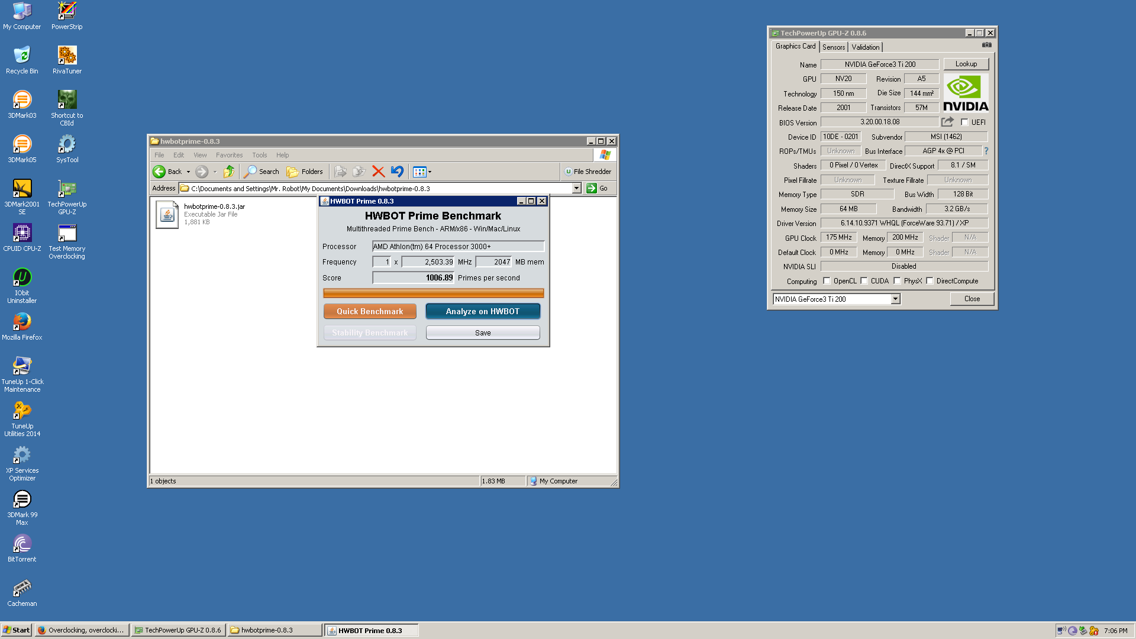Open IObit Uninstaller desktop icon
This screenshot has height=639, width=1136.
coord(22,286)
